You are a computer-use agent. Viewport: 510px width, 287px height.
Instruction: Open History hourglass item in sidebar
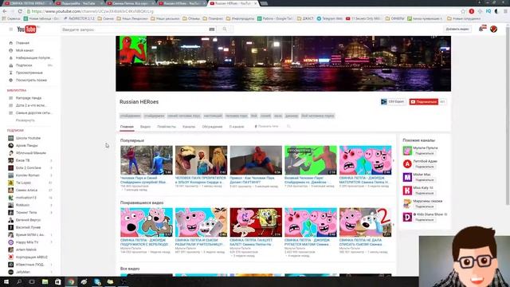(x=29, y=73)
